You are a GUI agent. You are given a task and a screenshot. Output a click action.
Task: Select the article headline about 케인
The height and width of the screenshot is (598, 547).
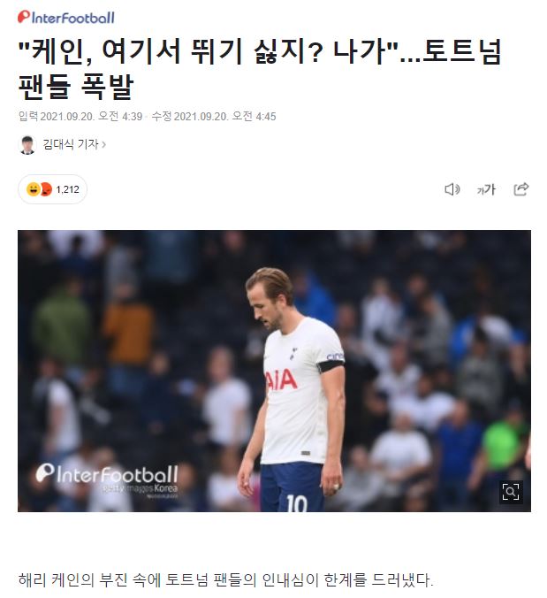tap(260, 69)
